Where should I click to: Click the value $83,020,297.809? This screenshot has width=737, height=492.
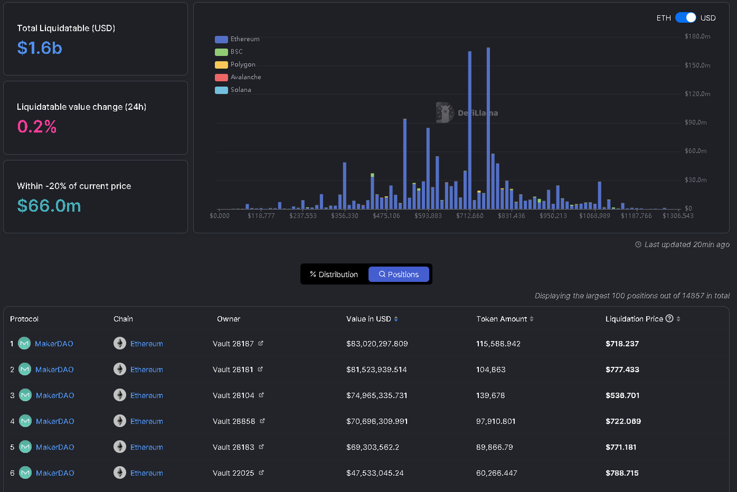(x=377, y=344)
